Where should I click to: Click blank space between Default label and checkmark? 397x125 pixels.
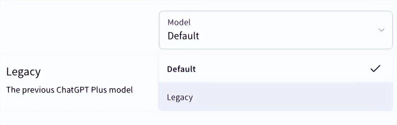point(282,69)
